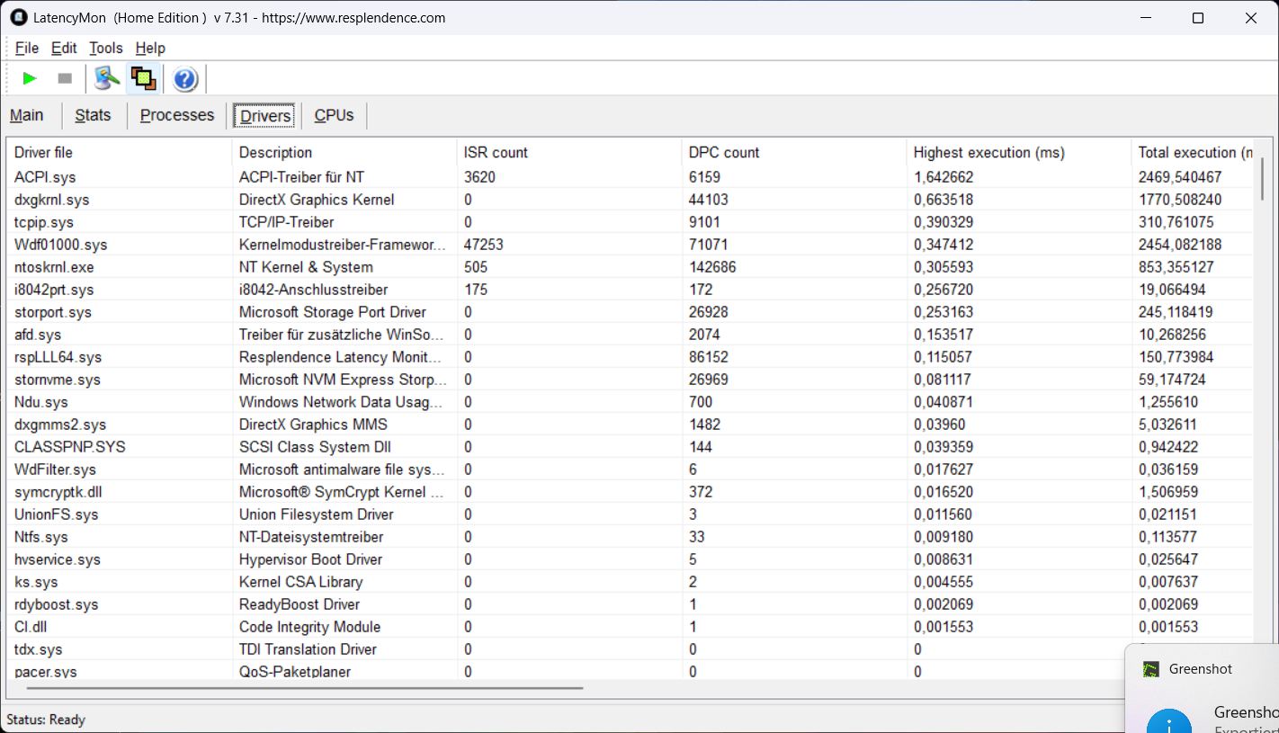The image size is (1279, 733).
Task: Start monitoring with the green play button
Action: (x=30, y=79)
